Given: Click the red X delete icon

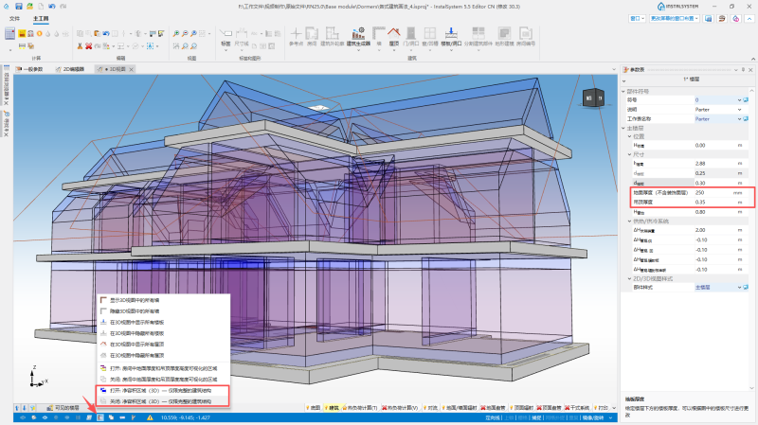Looking at the screenshot, I should click(88, 45).
